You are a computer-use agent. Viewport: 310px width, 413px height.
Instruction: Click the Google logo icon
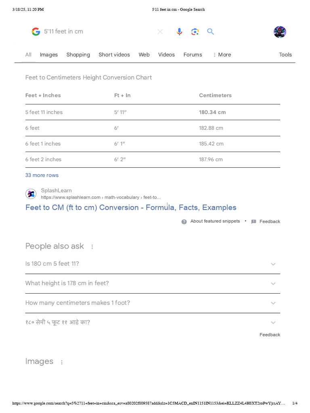point(36,31)
